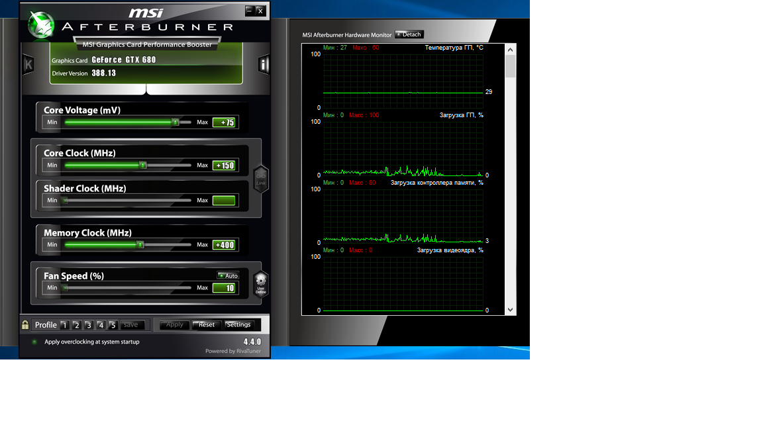Click the Загрузка контроллера памяти graph

(x=403, y=216)
